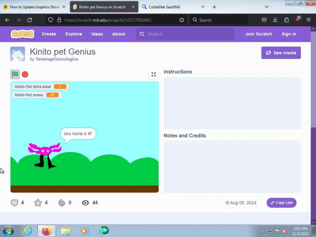Open the teal globe taskbar app
Image resolution: width=316 pixels, height=237 pixels.
click(104, 231)
